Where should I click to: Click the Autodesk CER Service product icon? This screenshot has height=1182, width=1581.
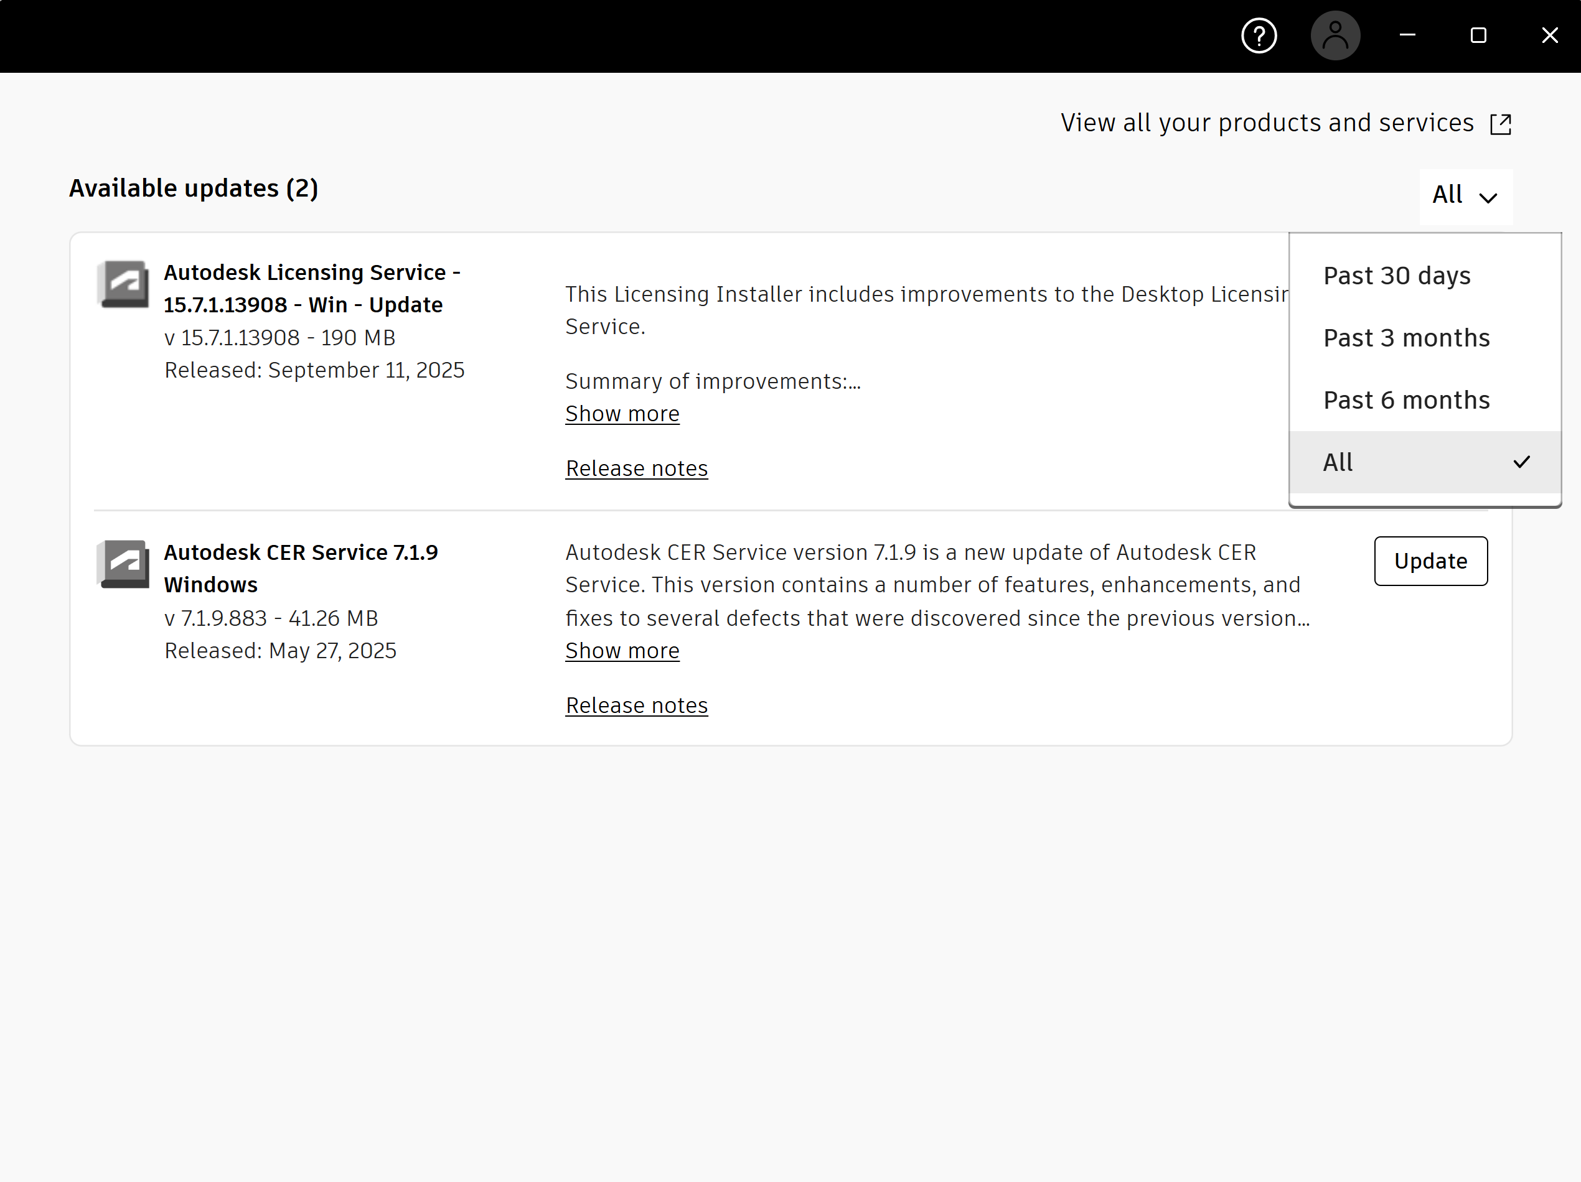coord(123,564)
